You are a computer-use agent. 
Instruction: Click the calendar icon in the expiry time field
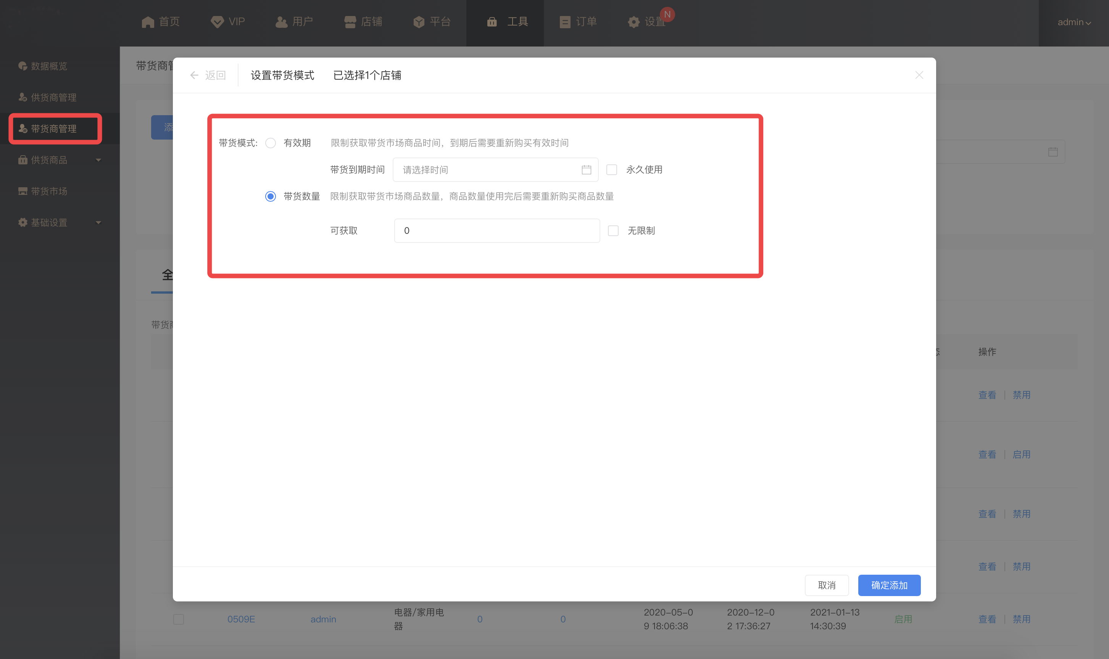point(586,170)
